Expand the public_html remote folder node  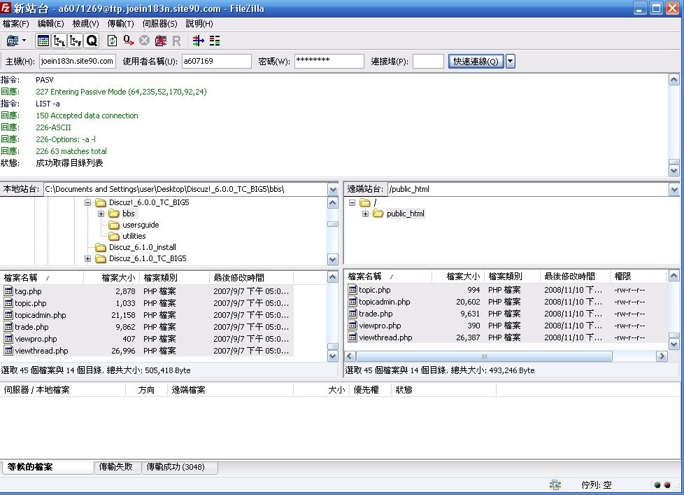(365, 214)
